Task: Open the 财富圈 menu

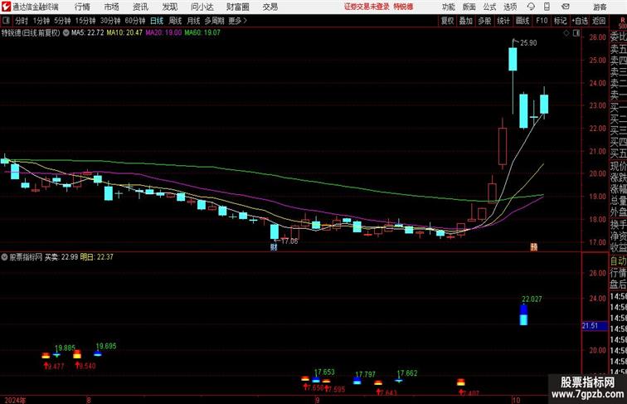Action: tap(237, 7)
